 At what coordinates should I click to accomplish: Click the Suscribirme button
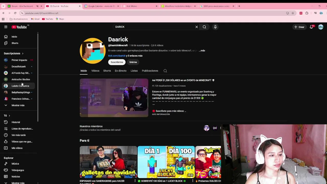(x=117, y=62)
